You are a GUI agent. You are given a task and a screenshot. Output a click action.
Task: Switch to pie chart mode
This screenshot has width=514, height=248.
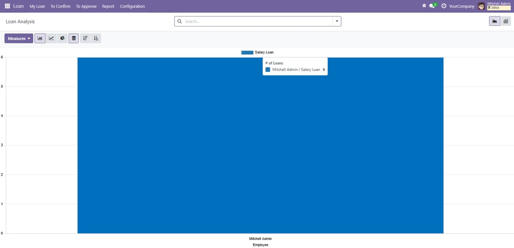coord(62,38)
